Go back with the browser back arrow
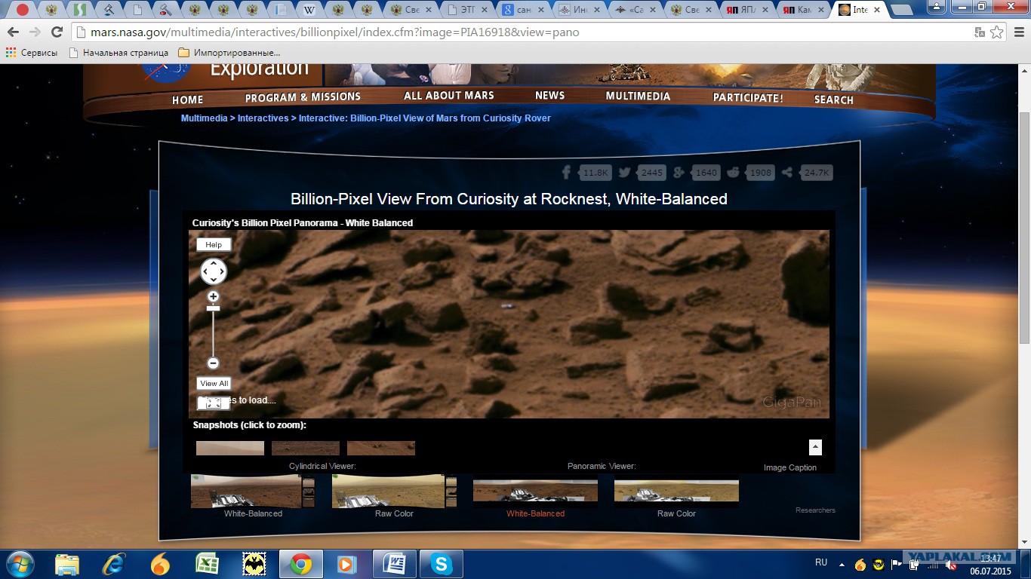This screenshot has height=579, width=1031. (13, 32)
